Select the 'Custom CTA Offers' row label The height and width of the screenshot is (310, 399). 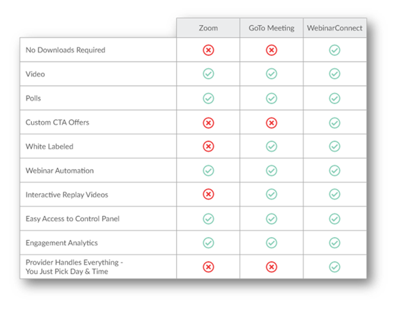click(58, 122)
